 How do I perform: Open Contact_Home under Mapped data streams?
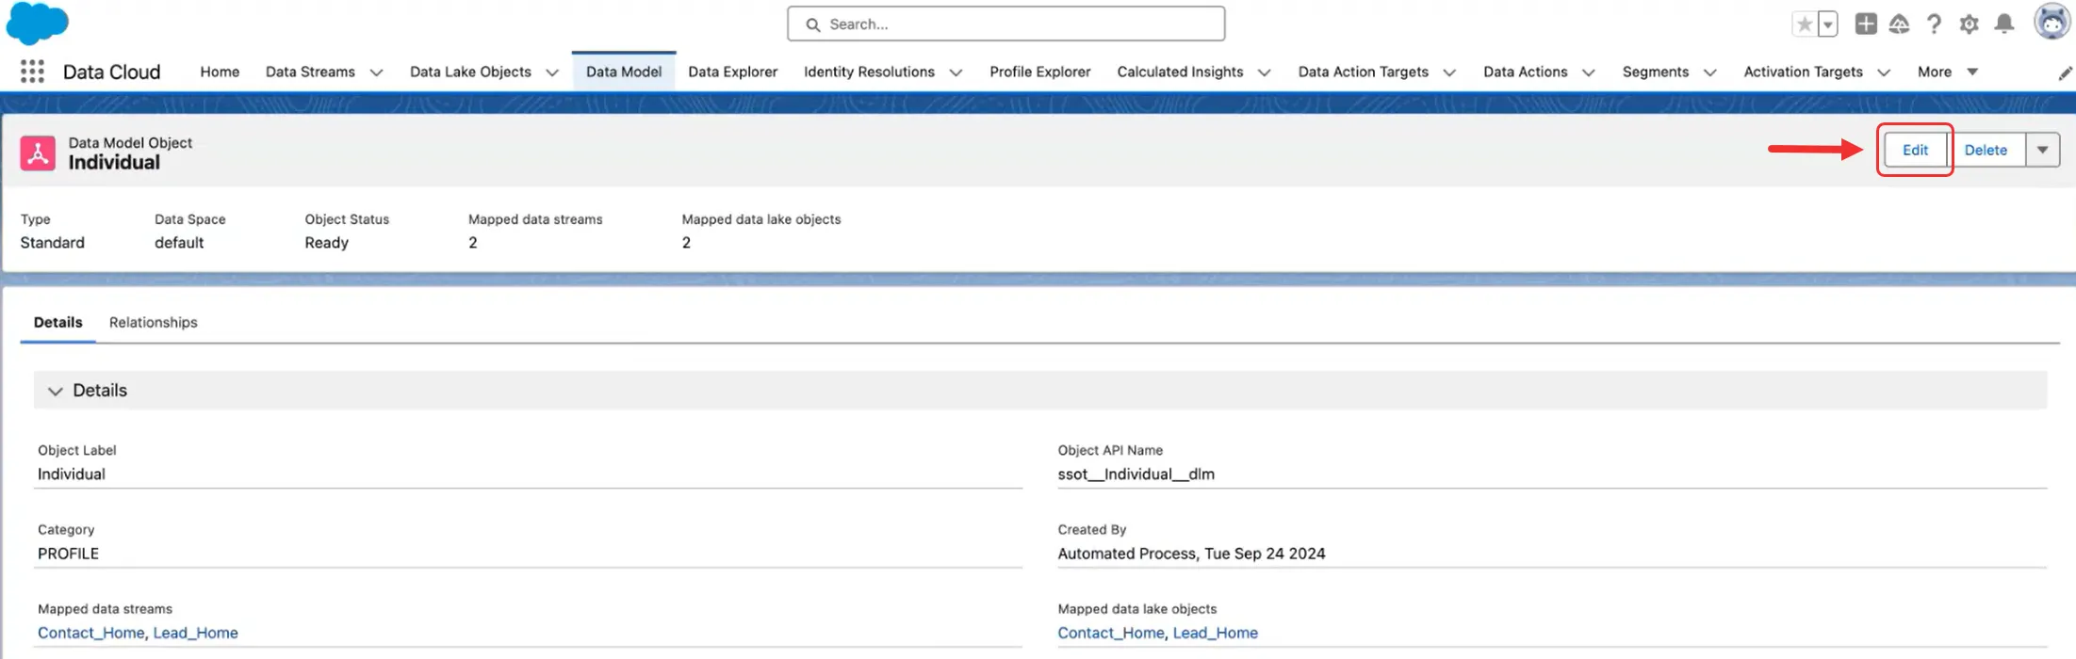90,633
